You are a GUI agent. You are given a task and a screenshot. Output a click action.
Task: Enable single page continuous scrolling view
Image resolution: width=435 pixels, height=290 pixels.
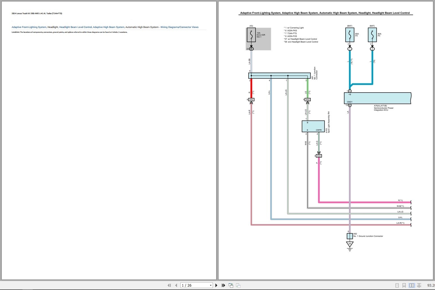[404, 285]
